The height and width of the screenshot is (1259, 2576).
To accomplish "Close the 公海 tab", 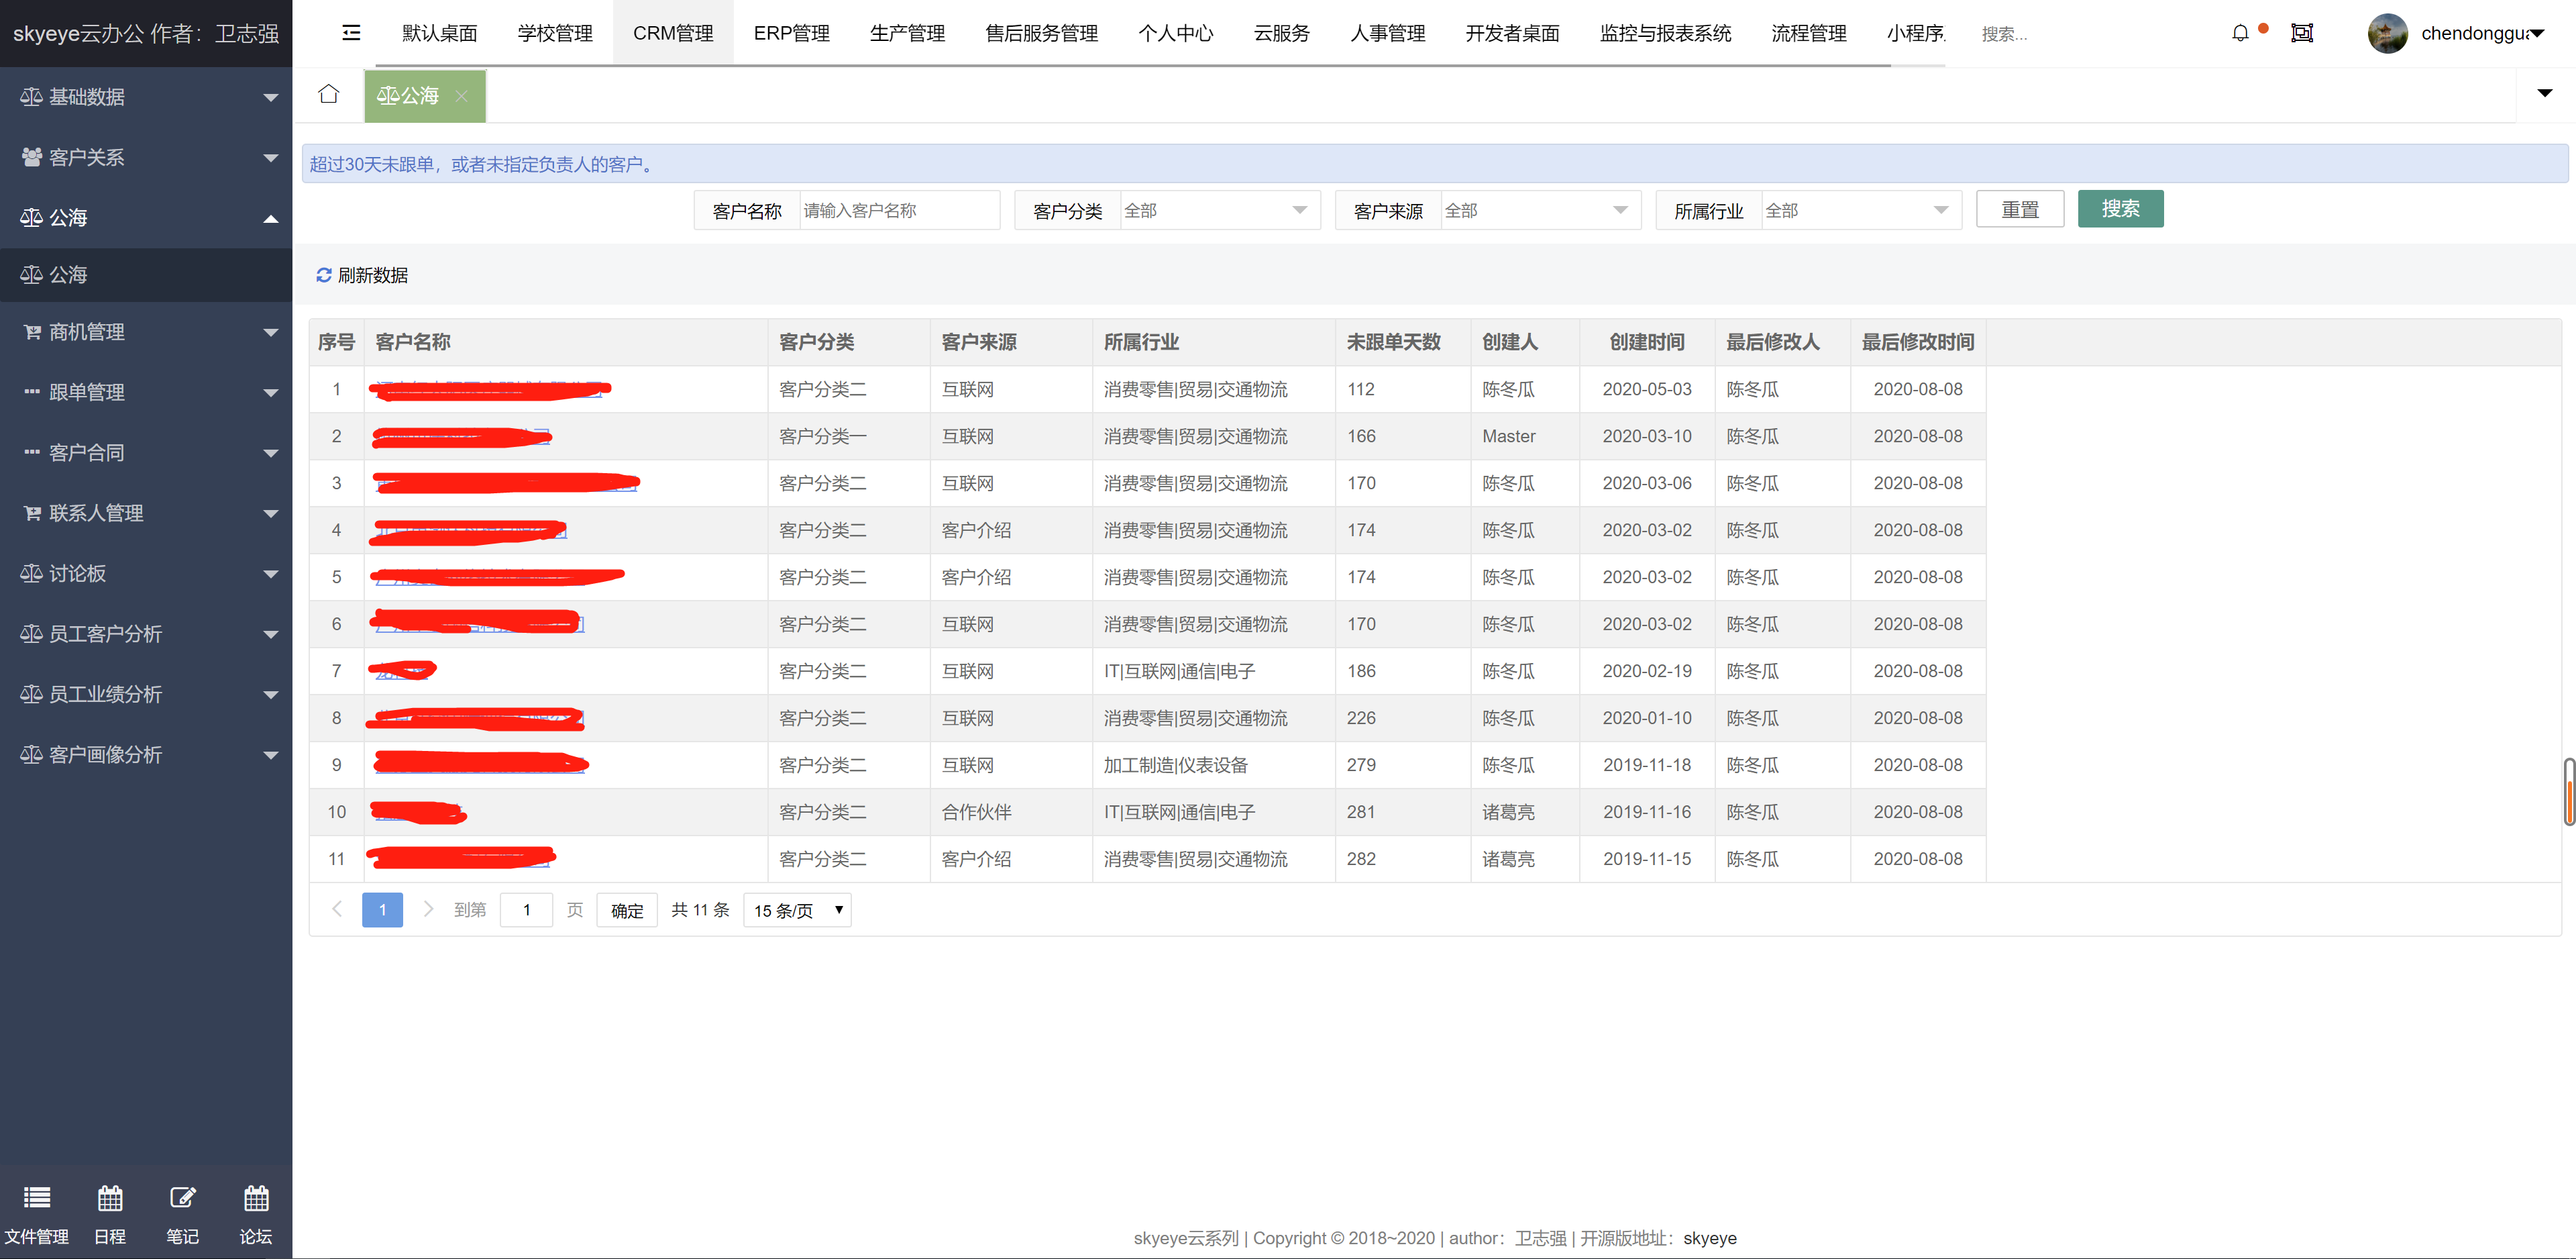I will click(x=462, y=96).
